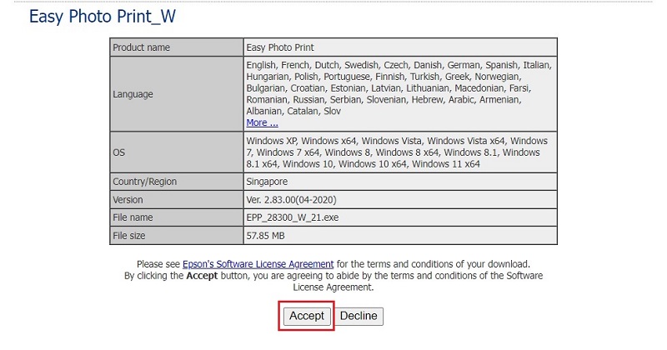Click the Easy Photo Print value cell

tap(400, 47)
